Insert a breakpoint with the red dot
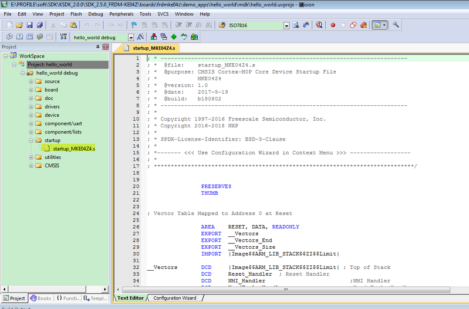The image size is (469, 309). 332,25
